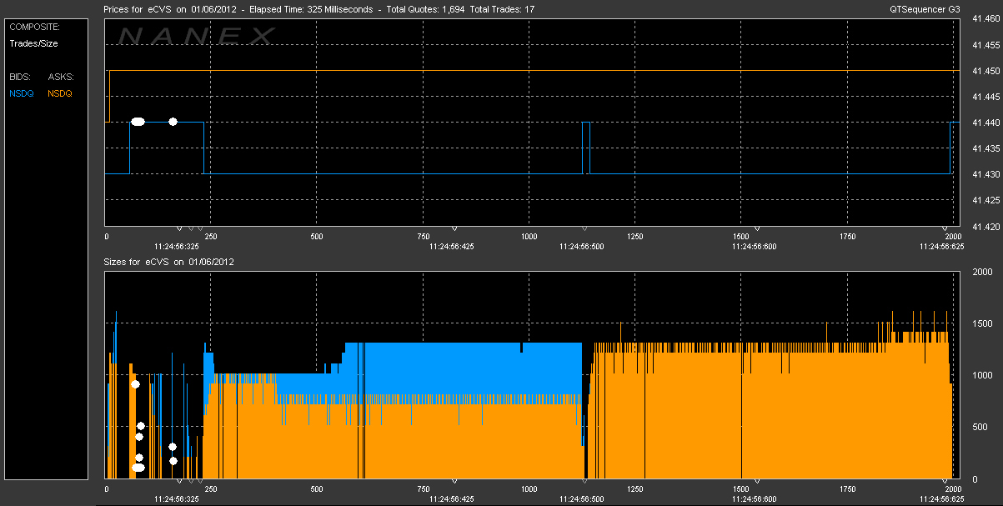Click the 41.435 price axis label
This screenshot has width=1003, height=506.
(x=986, y=148)
